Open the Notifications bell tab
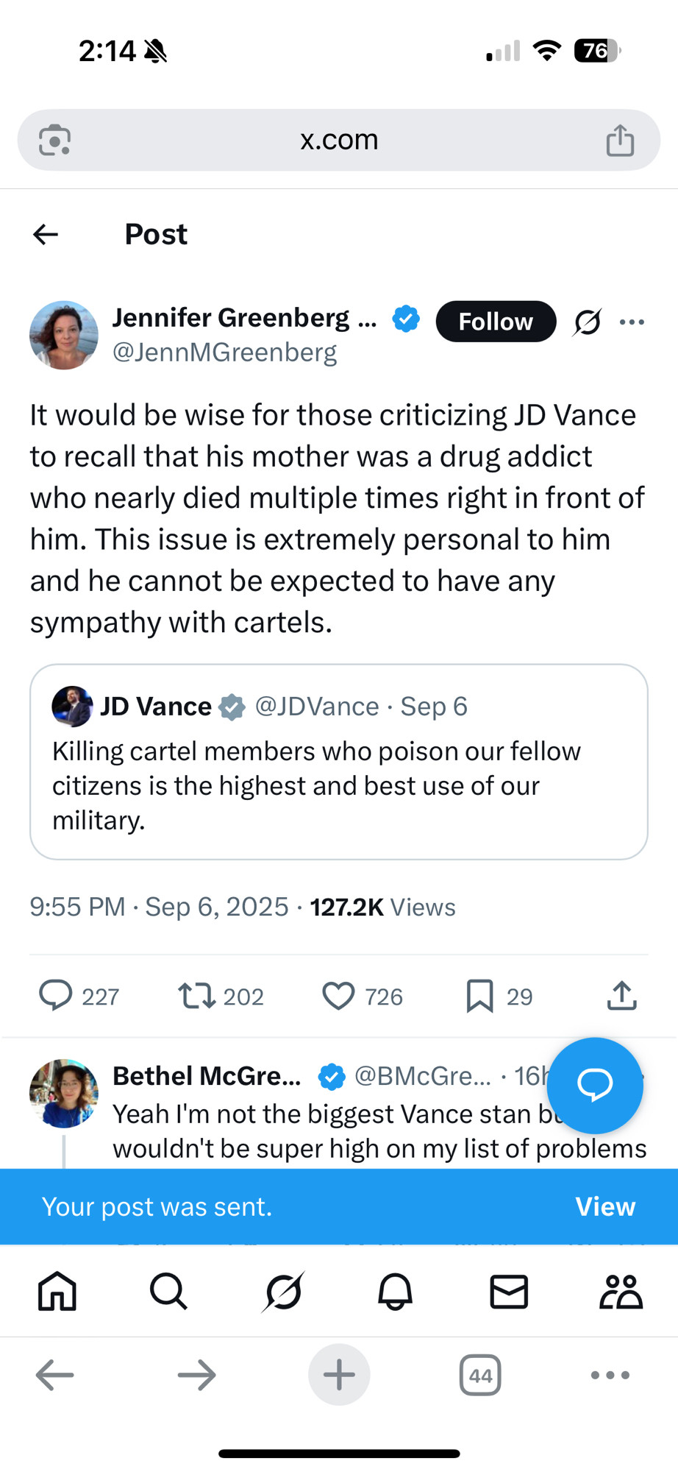This screenshot has height=1472, width=678. (x=395, y=1292)
